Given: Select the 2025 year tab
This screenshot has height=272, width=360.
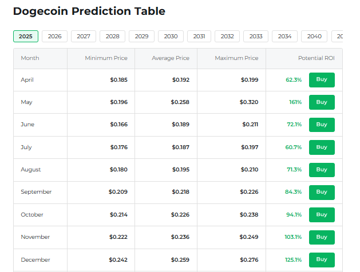Looking at the screenshot, I should click(x=26, y=36).
